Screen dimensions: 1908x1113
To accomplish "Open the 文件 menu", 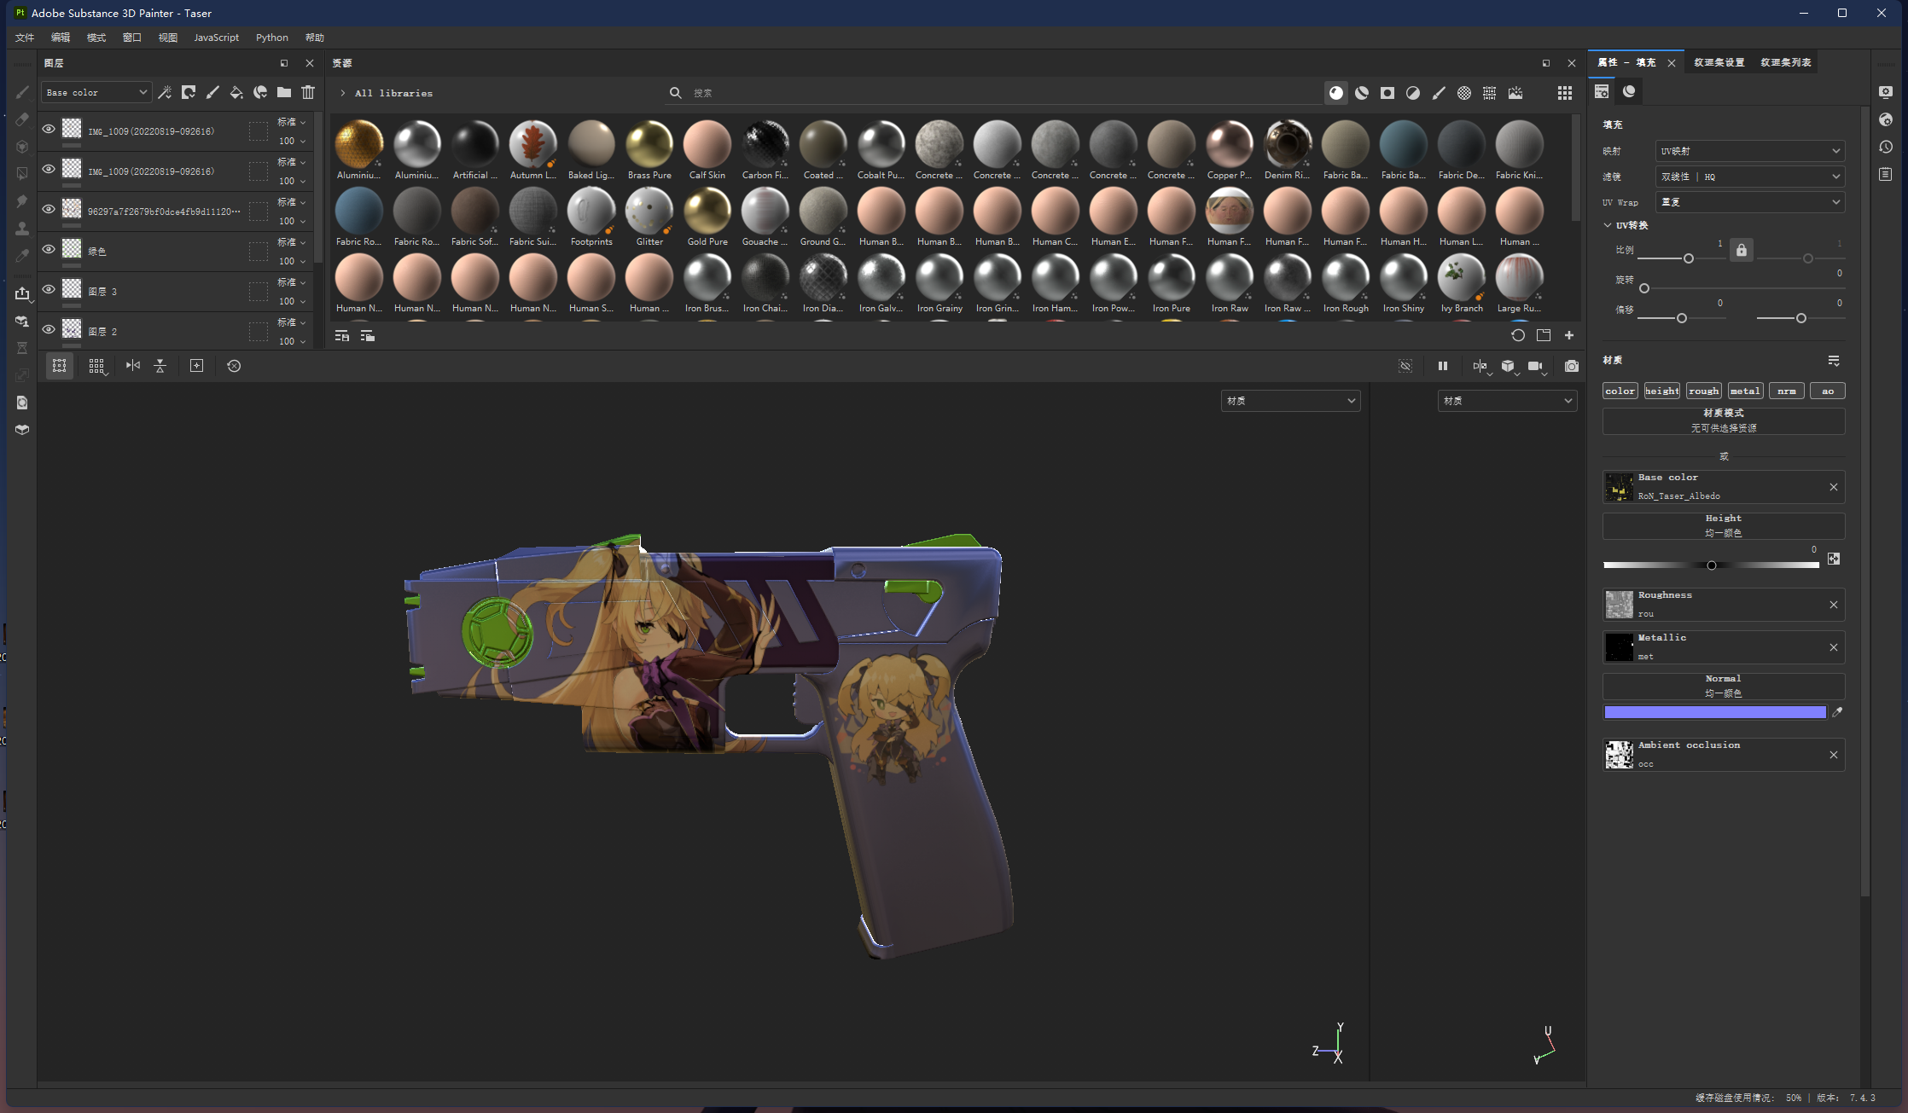I will [25, 38].
